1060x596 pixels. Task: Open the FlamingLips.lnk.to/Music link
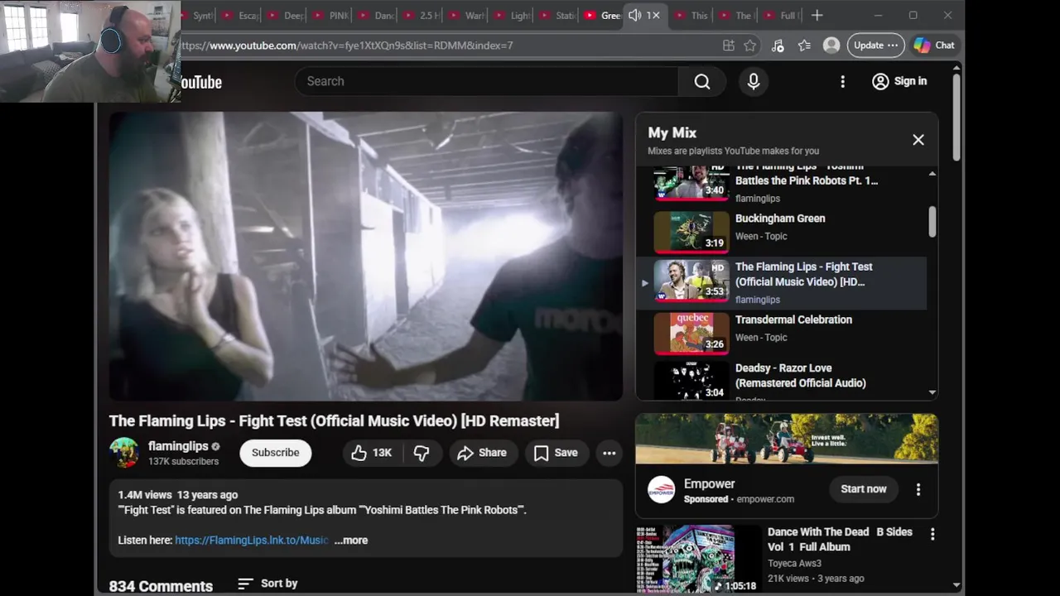pos(252,540)
